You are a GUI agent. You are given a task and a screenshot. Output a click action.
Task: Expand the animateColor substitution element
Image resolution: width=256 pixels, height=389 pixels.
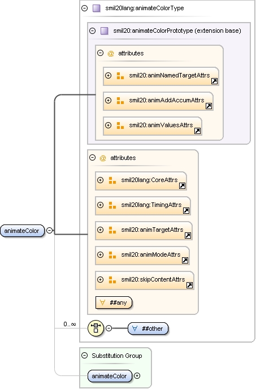pos(137,376)
